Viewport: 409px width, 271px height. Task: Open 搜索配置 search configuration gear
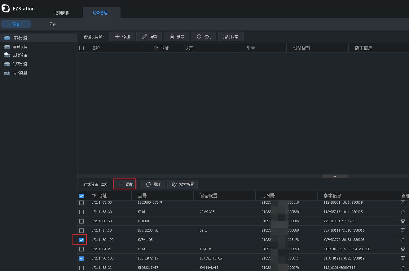coord(174,184)
